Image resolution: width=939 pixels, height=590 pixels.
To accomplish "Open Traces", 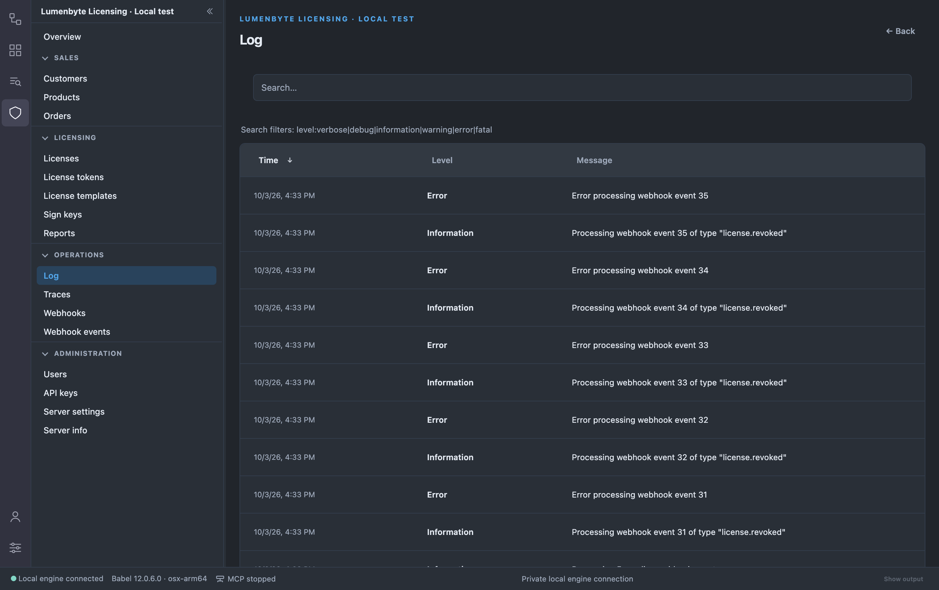I will (126, 294).
